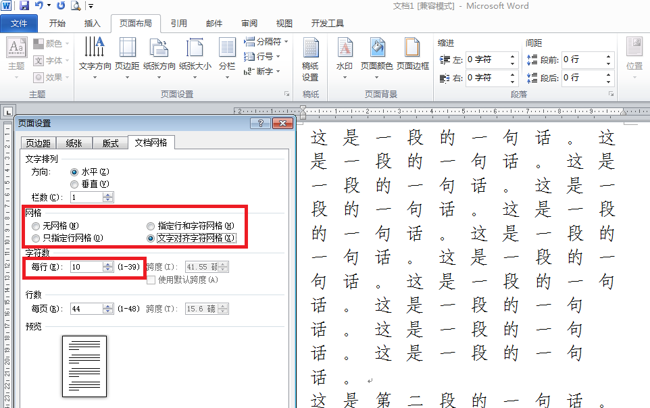
Task: Switch to the 开始 Home ribbon tab
Action: coord(57,24)
